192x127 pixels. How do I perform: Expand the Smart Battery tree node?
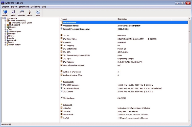[5, 45]
